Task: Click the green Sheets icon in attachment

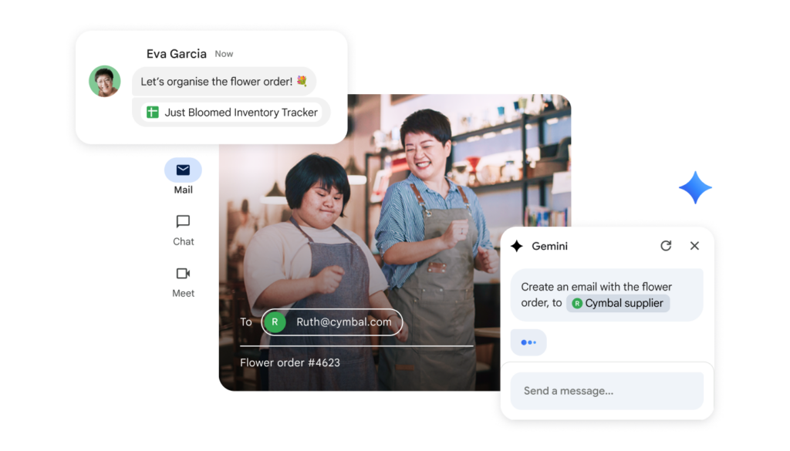Action: (x=152, y=113)
